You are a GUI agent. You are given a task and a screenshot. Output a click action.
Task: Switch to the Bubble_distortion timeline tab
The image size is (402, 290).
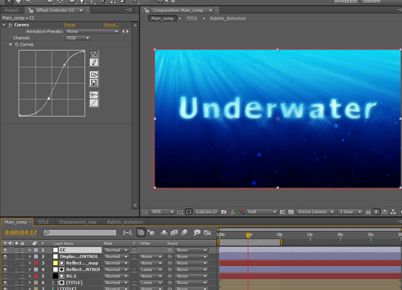(125, 222)
